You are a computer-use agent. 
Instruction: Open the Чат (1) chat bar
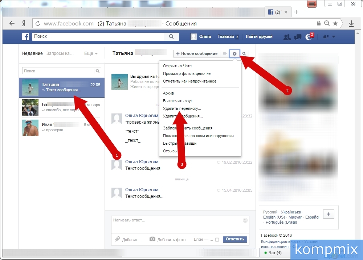[274, 253]
